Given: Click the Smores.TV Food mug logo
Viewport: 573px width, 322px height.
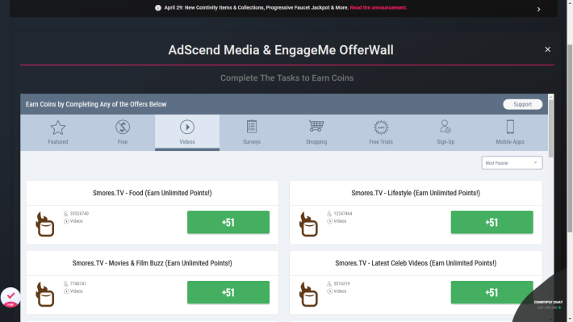Looking at the screenshot, I should point(45,224).
